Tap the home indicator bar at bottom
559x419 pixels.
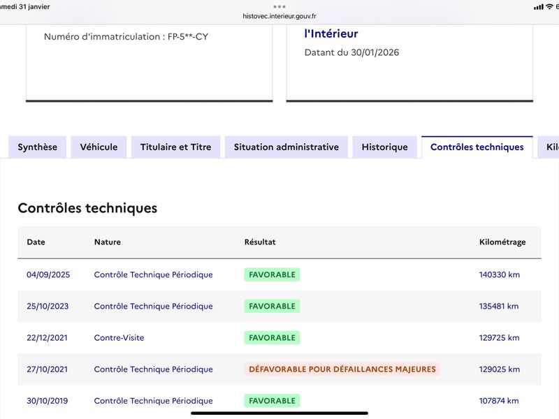279,413
